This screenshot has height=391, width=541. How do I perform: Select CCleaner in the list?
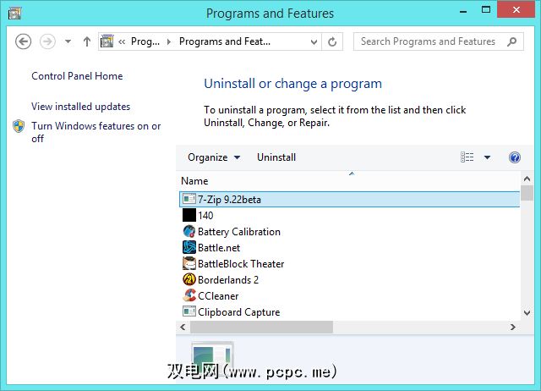349,296
